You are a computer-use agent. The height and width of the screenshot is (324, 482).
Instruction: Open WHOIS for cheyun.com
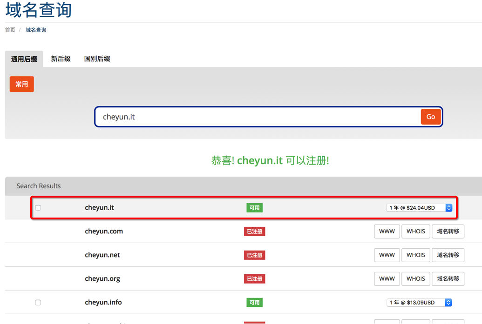click(415, 231)
